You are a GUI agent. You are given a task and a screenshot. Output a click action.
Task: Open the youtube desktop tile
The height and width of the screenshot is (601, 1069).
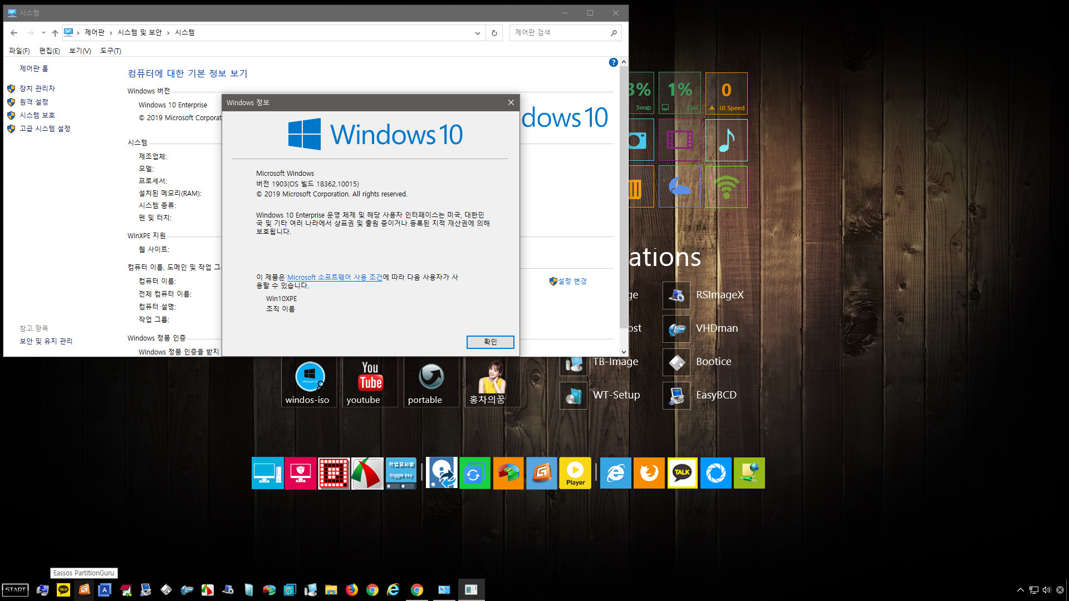tap(370, 382)
